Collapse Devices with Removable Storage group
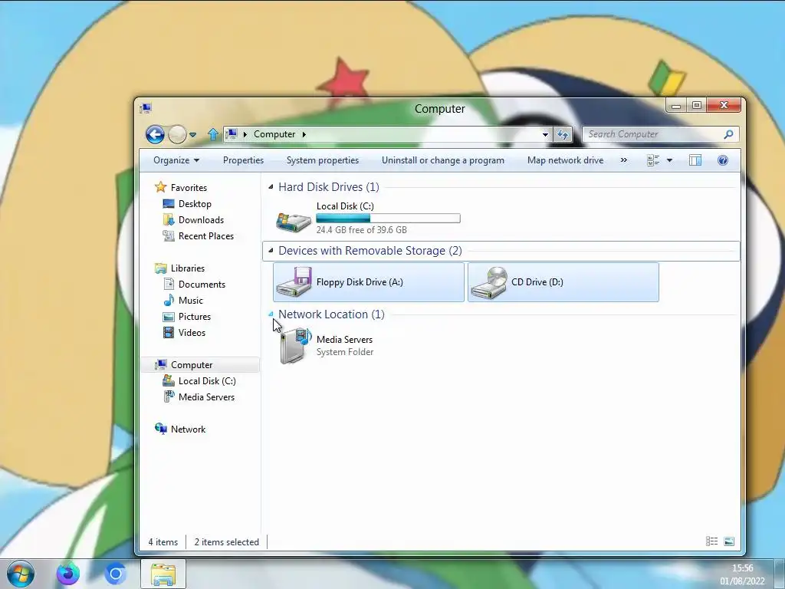This screenshot has width=785, height=589. click(271, 251)
